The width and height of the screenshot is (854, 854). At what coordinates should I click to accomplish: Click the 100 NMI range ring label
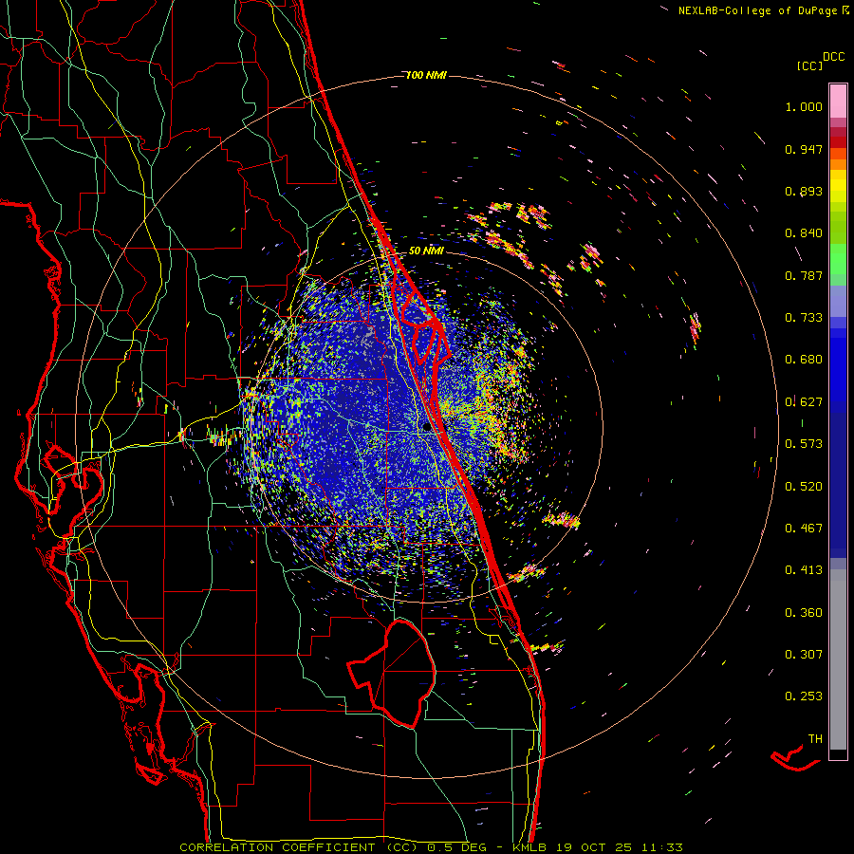click(x=426, y=75)
